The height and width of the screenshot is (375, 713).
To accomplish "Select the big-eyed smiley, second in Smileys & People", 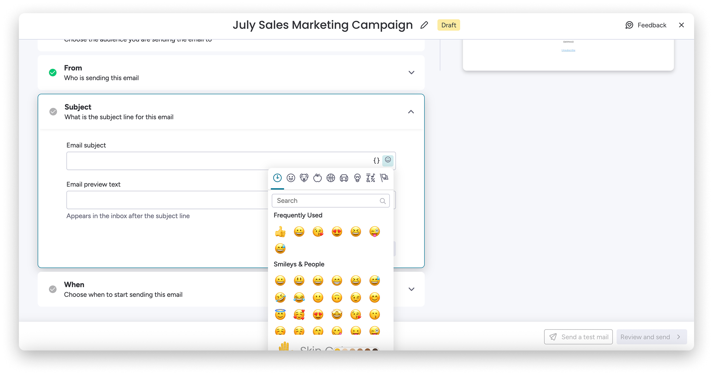I will click(x=299, y=281).
